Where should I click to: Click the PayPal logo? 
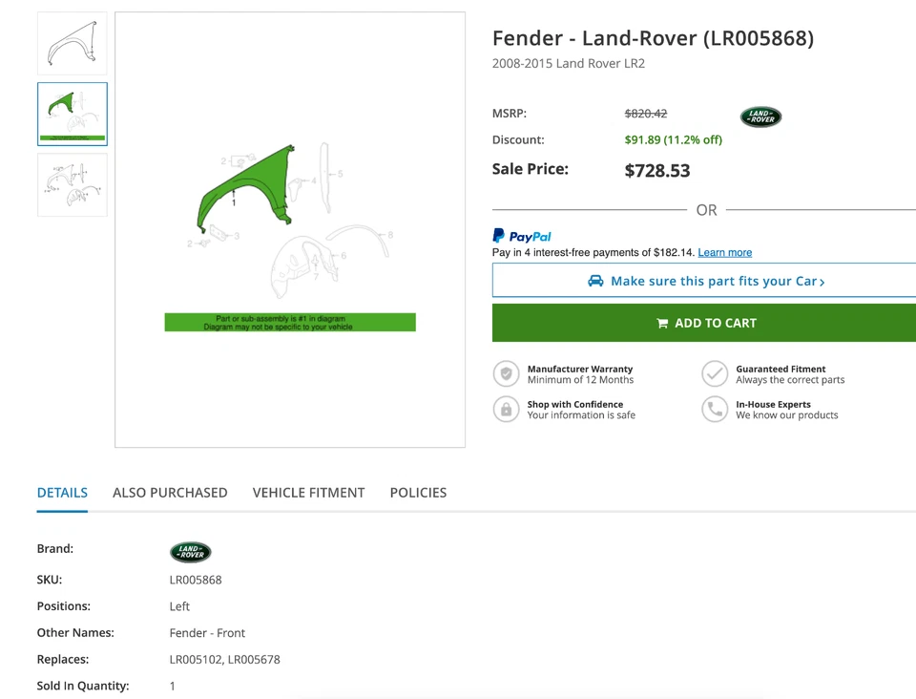521,236
